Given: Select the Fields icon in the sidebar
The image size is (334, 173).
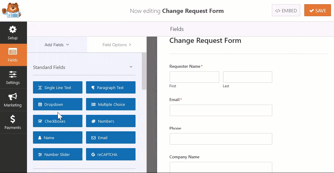Looking at the screenshot, I should coord(13,55).
